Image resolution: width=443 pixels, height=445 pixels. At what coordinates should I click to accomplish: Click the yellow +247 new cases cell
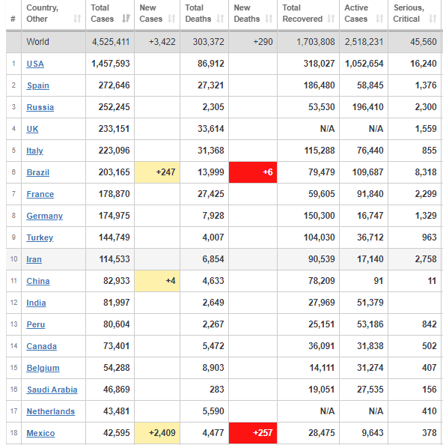pos(157,172)
